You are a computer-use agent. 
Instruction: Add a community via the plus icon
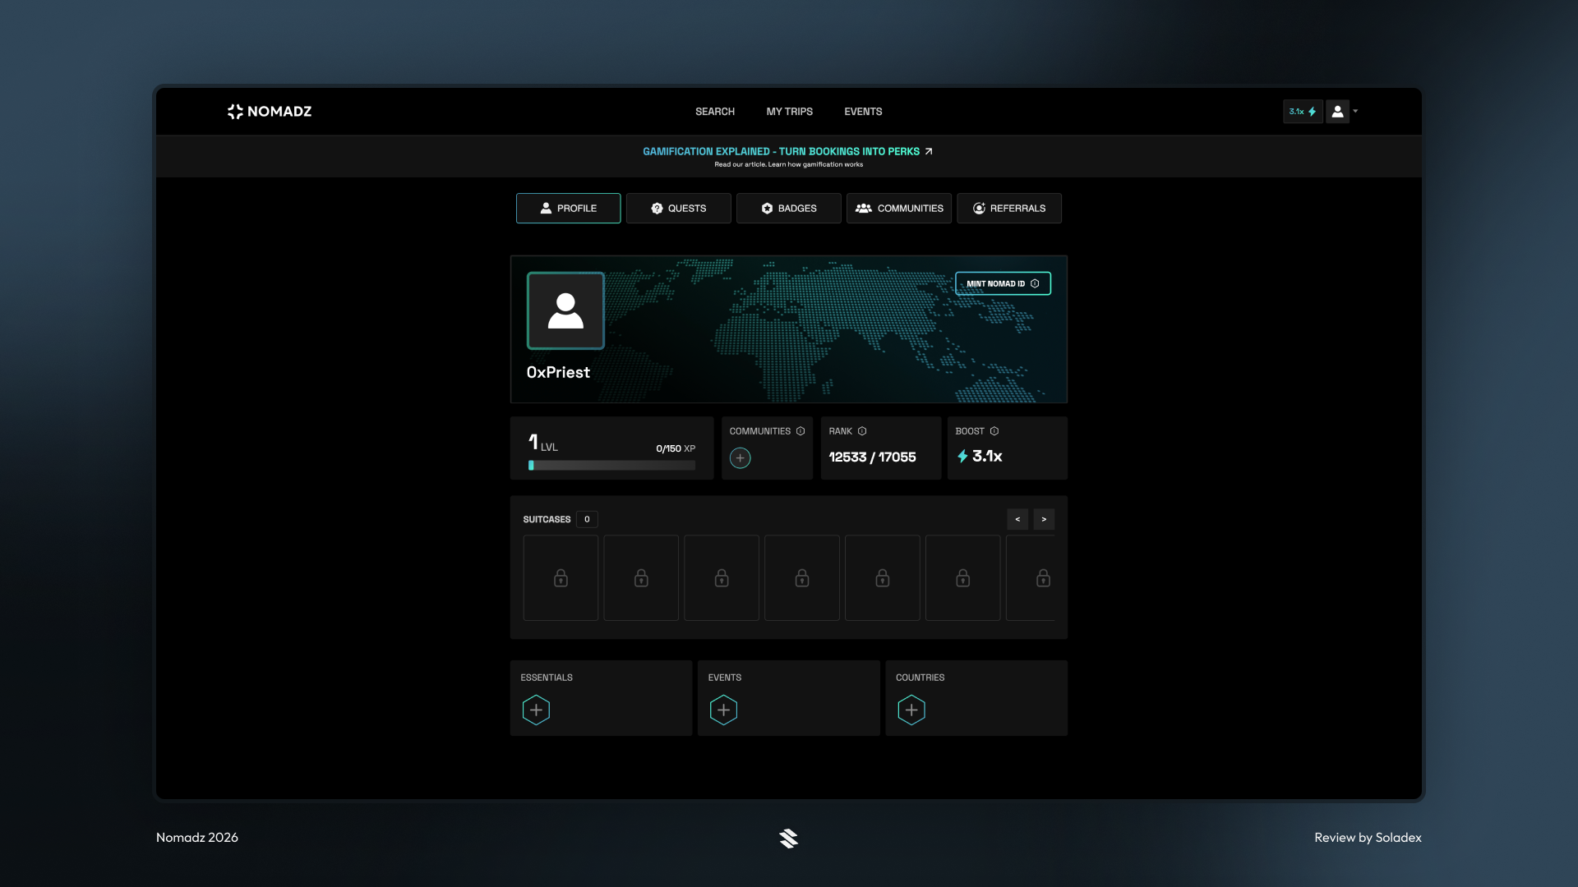740,458
